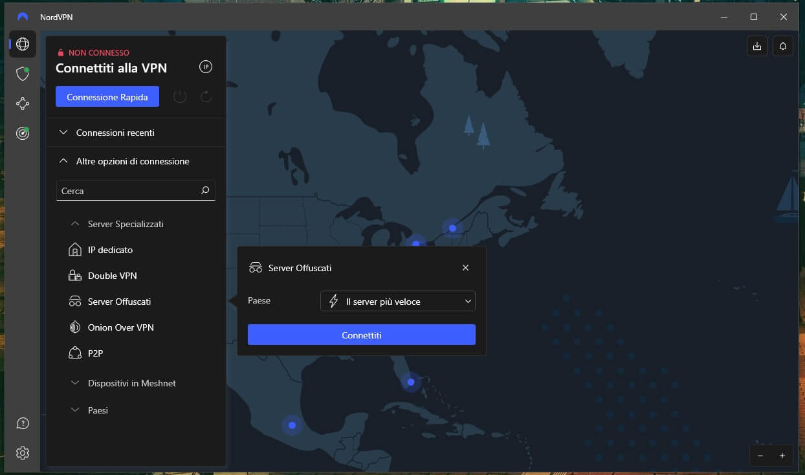805x475 pixels.
Task: Zoom out the map with minus button
Action: pyautogui.click(x=760, y=456)
